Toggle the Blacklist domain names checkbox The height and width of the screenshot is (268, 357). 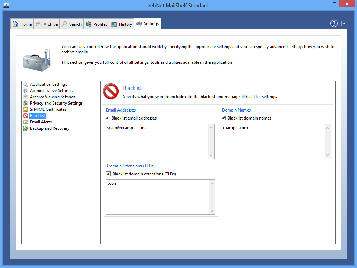(223, 118)
